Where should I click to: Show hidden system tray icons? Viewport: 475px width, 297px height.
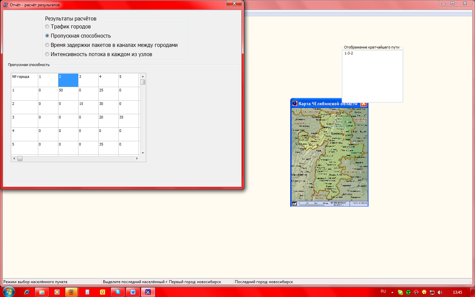[x=392, y=292]
